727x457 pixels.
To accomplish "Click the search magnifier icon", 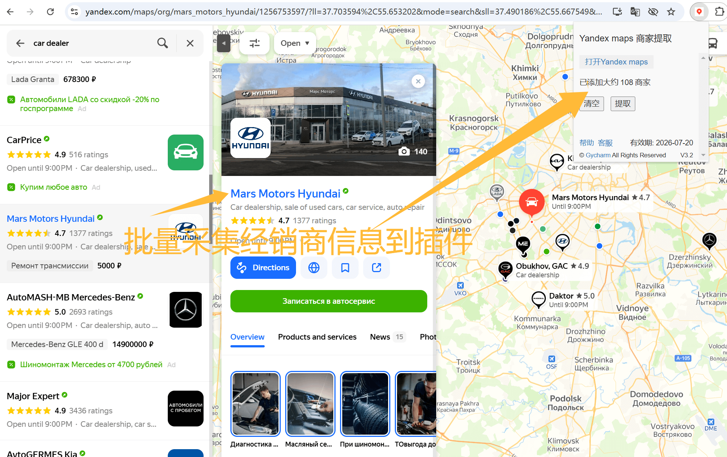I will [162, 43].
